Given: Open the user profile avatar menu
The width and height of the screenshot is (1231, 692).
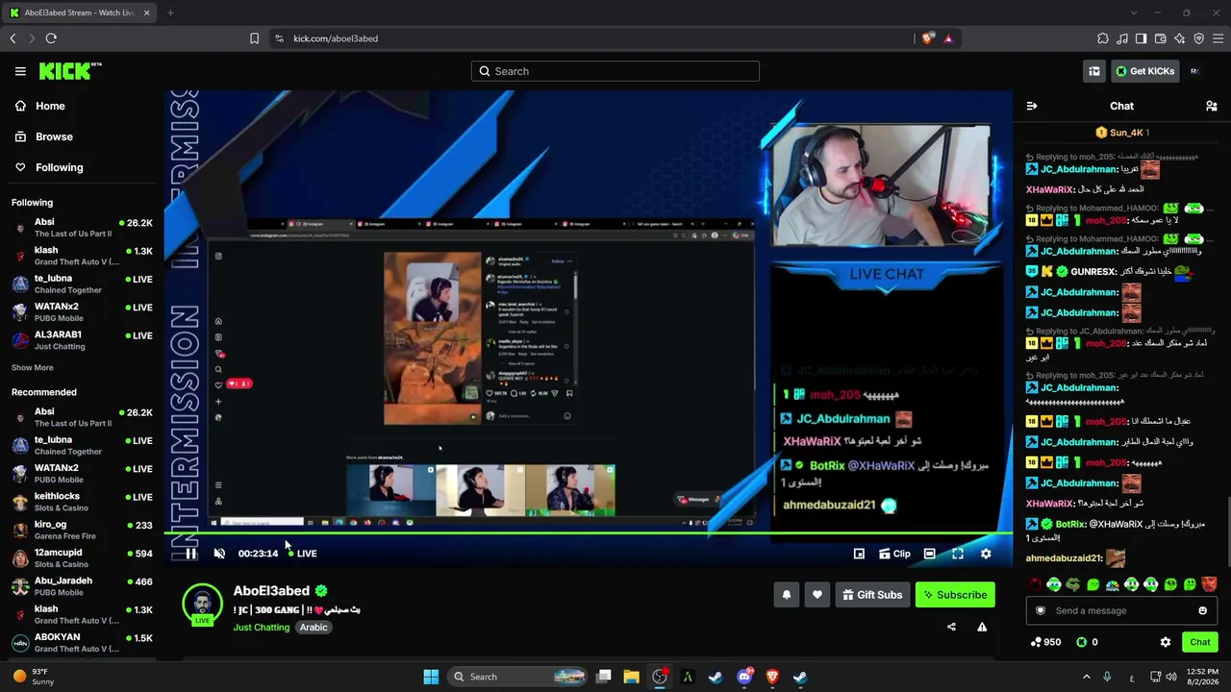Looking at the screenshot, I should pyautogui.click(x=1195, y=71).
